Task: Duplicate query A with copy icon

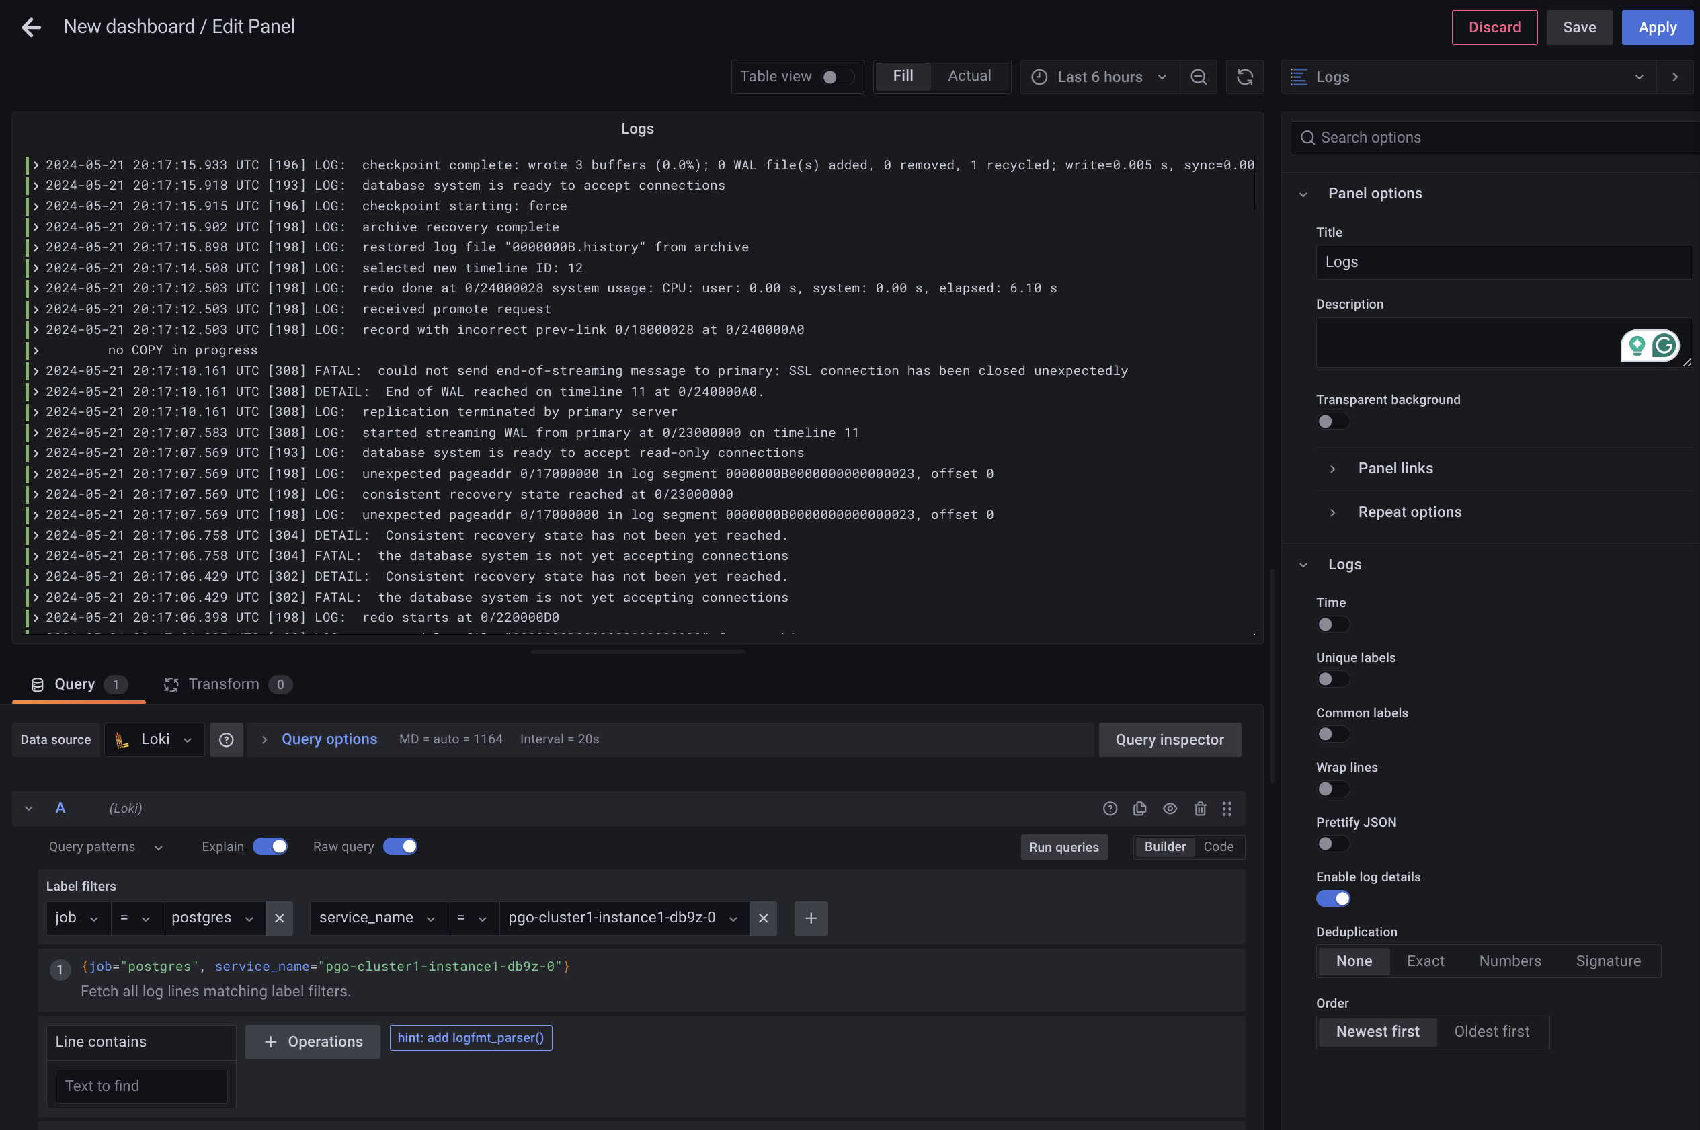Action: 1139,809
